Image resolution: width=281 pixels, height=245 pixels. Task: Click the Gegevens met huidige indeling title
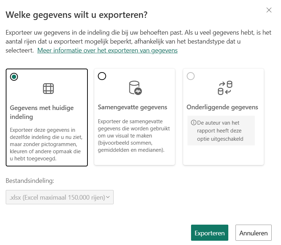click(42, 112)
